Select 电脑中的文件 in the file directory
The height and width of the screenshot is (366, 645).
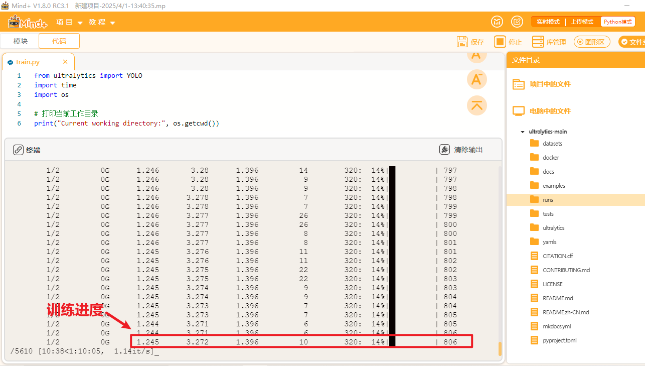pyautogui.click(x=542, y=111)
